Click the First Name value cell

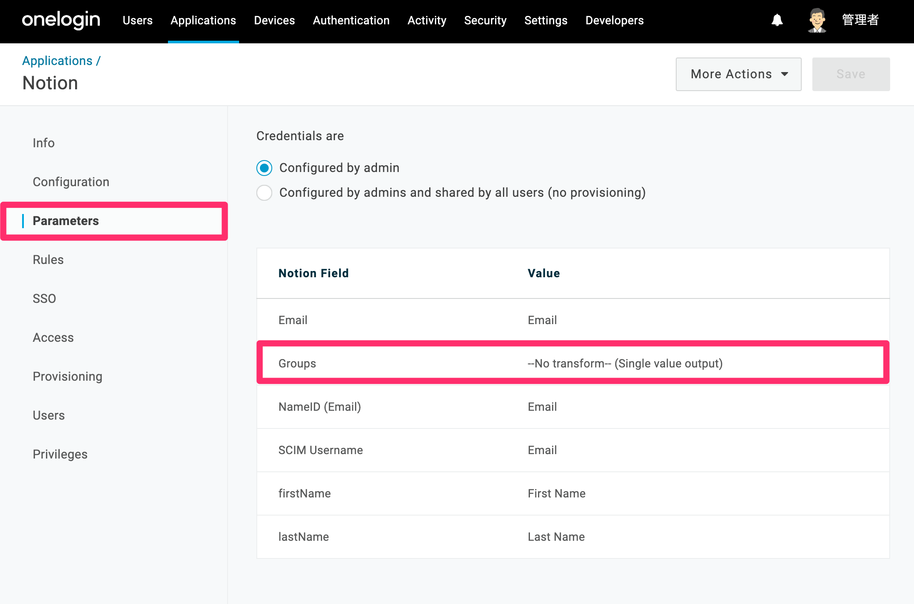(x=556, y=493)
